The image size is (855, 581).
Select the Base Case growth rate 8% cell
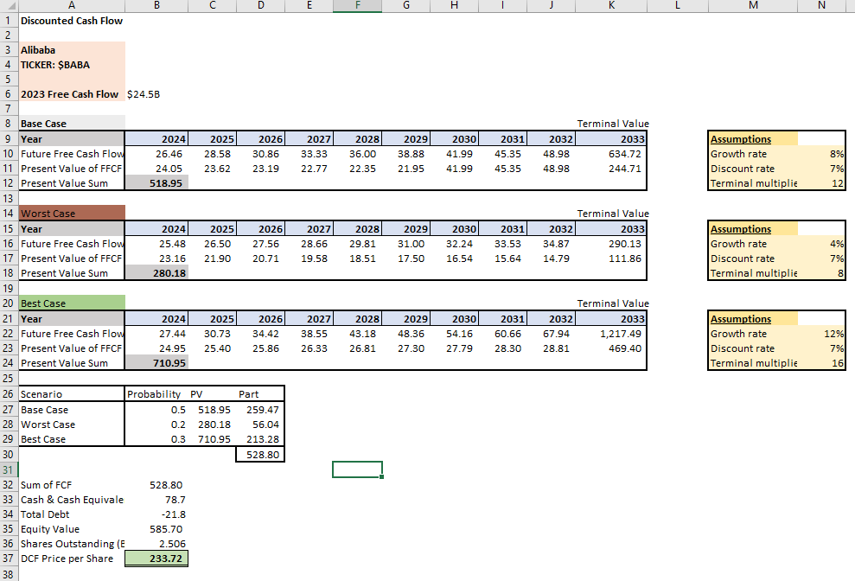coord(822,154)
